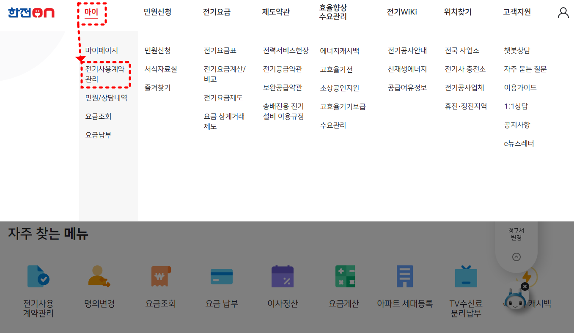Click the 한전ON logo
Image resolution: width=574 pixels, height=333 pixels.
(x=31, y=12)
